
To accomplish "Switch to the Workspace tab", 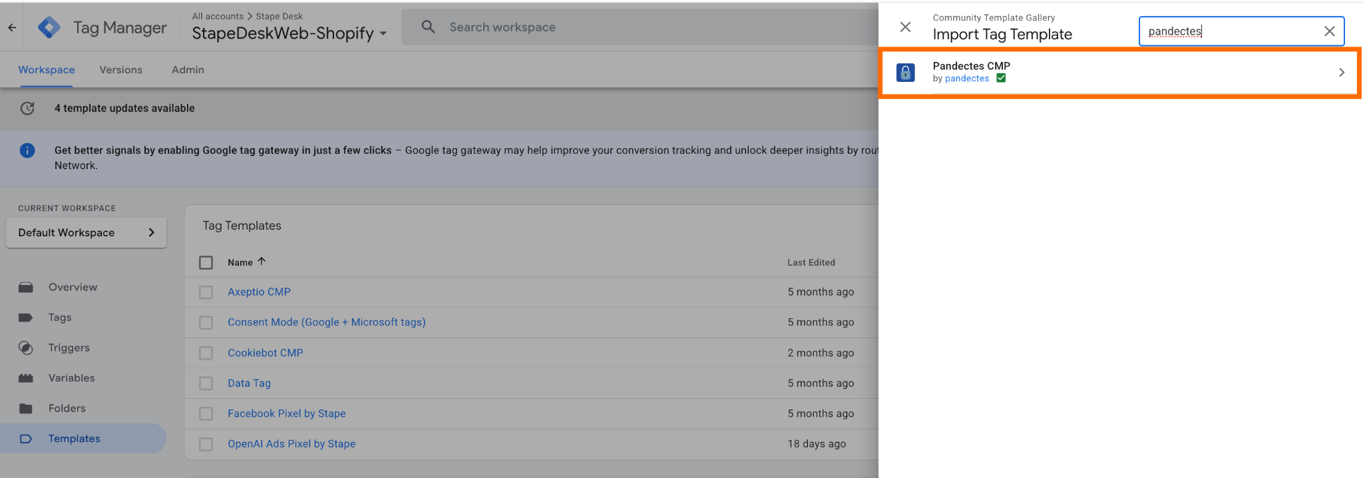I will 47,70.
